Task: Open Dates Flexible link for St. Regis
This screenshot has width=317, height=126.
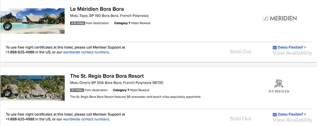Action: coord(292,114)
